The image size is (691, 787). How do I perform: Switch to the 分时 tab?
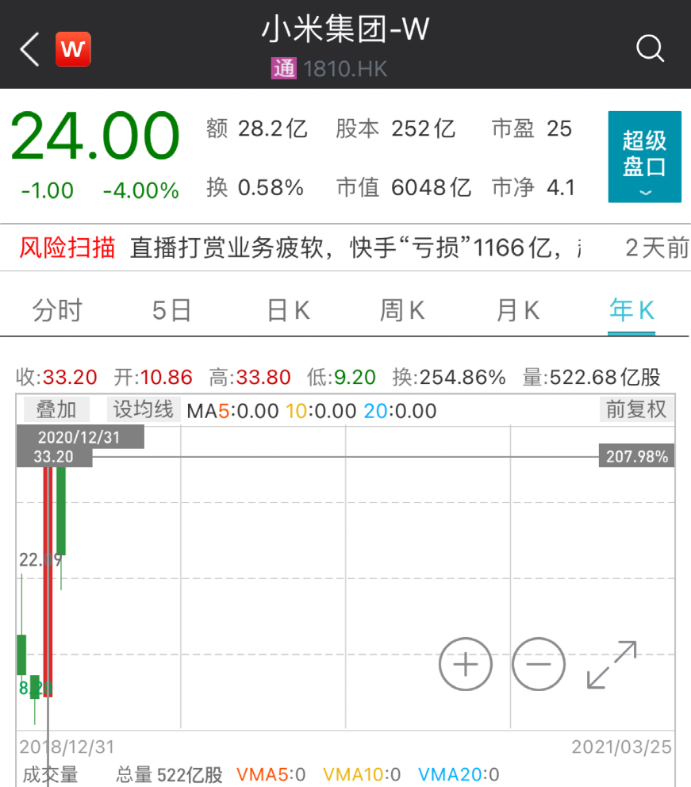coord(57,310)
